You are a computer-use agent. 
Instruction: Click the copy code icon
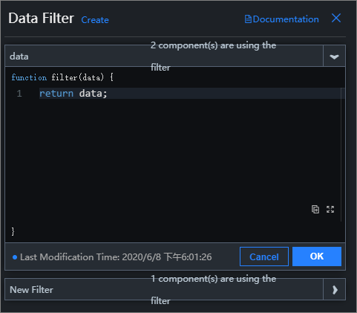click(x=315, y=210)
